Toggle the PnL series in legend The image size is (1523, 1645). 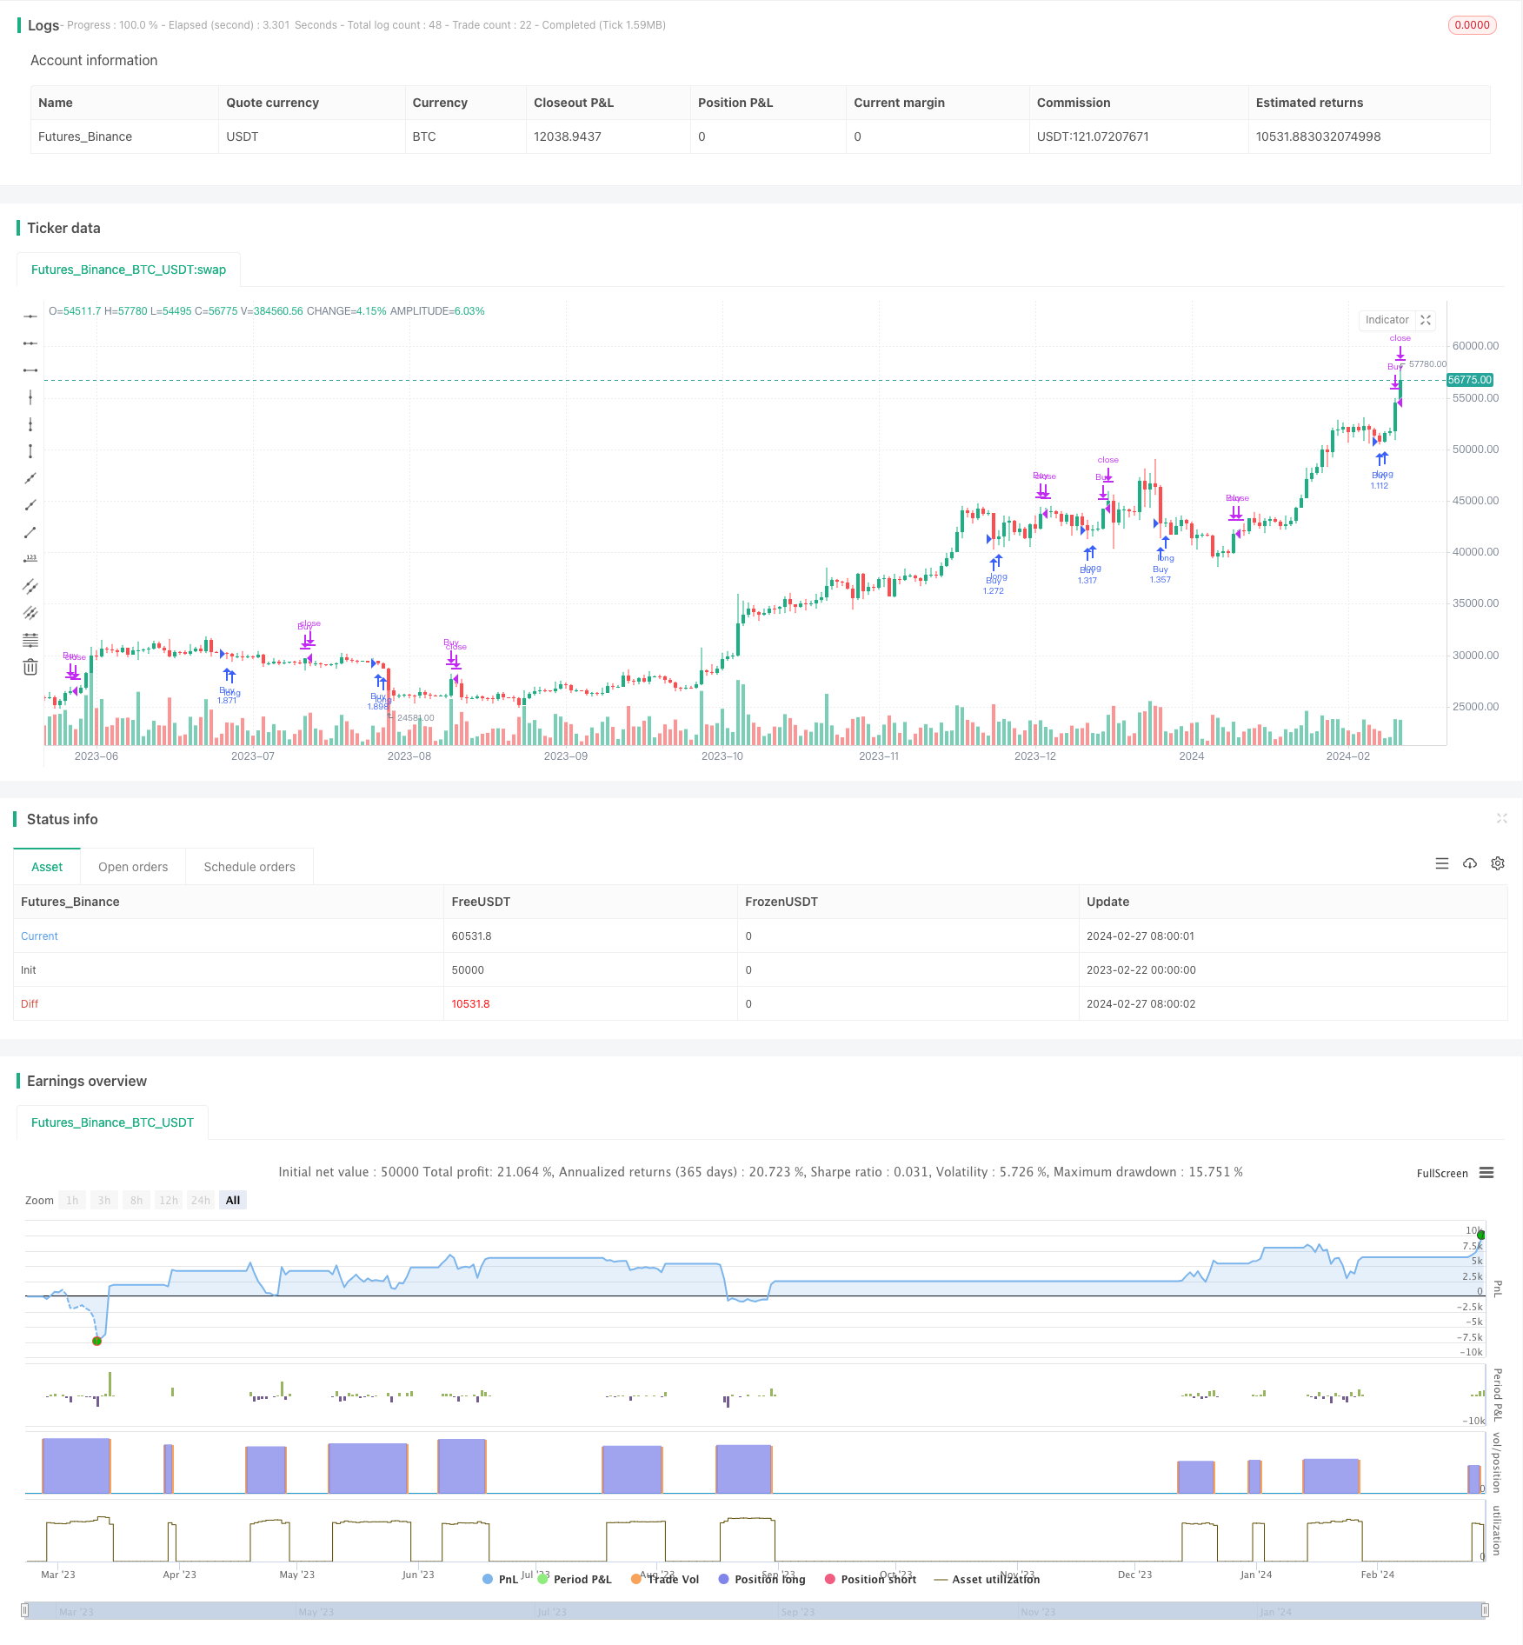[x=500, y=1579]
